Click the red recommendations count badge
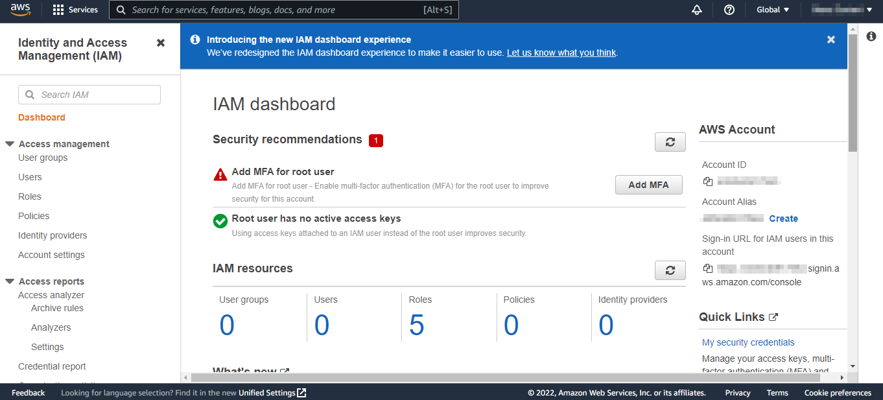Image resolution: width=883 pixels, height=400 pixels. point(376,140)
